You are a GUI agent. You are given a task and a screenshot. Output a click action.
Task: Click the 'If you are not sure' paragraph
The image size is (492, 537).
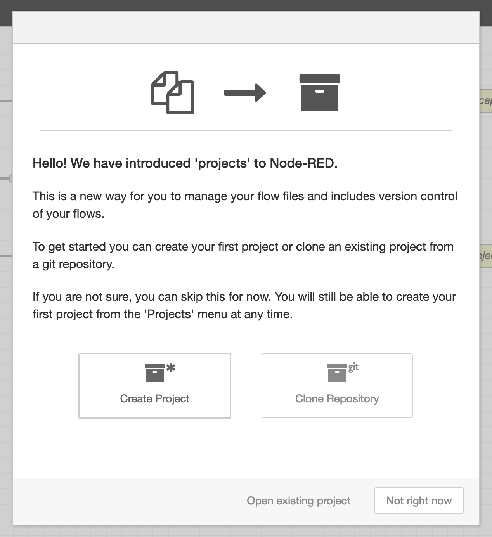click(244, 305)
